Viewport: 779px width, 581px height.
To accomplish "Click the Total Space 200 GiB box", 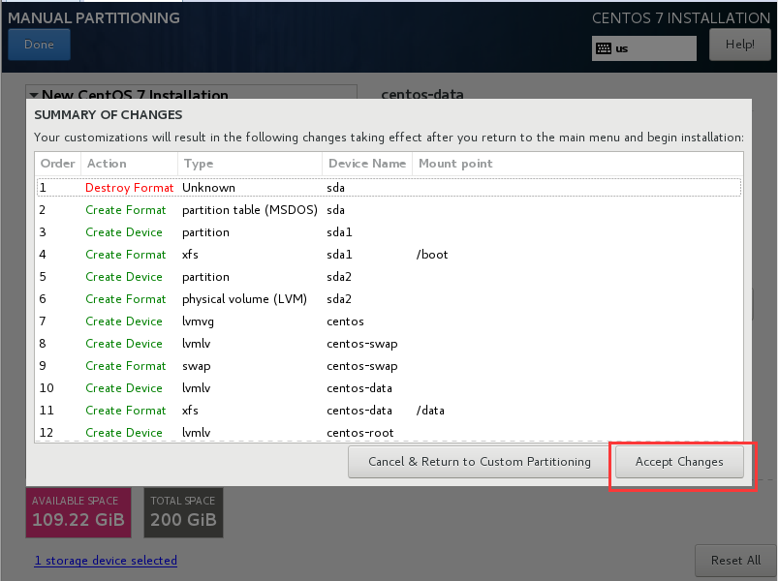I will click(x=183, y=512).
